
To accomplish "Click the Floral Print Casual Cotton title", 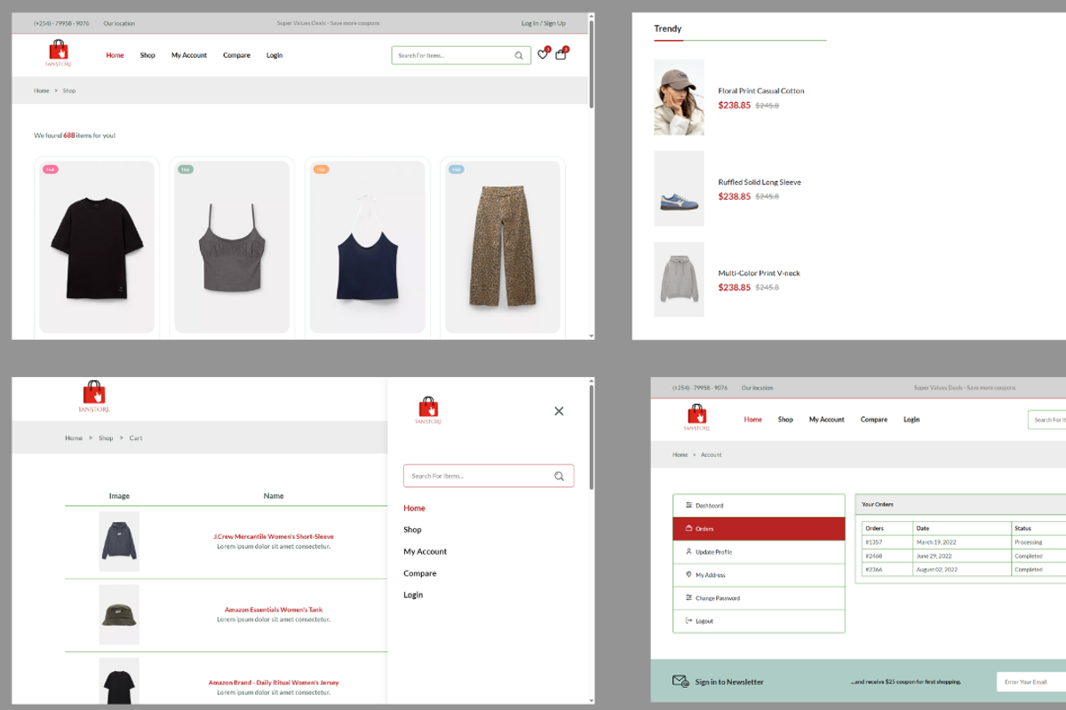I will [x=761, y=91].
